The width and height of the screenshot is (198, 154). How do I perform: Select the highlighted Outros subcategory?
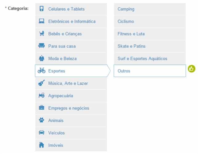pyautogui.click(x=150, y=71)
